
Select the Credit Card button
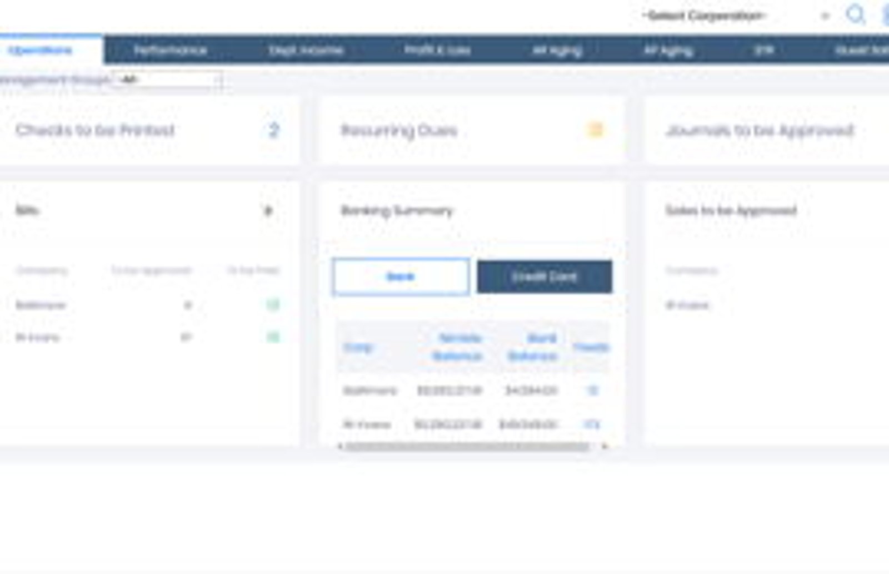click(545, 276)
